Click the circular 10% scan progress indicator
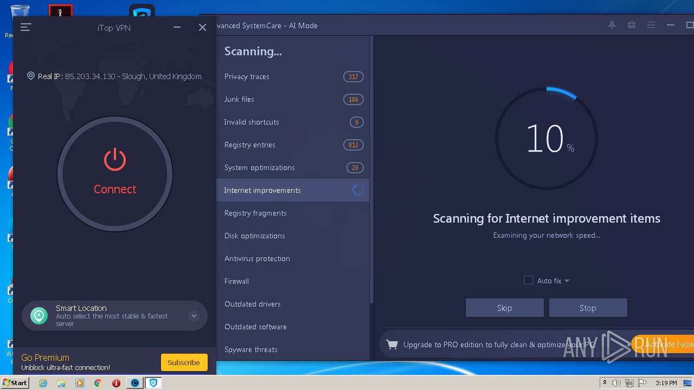This screenshot has height=390, width=694. click(547, 139)
